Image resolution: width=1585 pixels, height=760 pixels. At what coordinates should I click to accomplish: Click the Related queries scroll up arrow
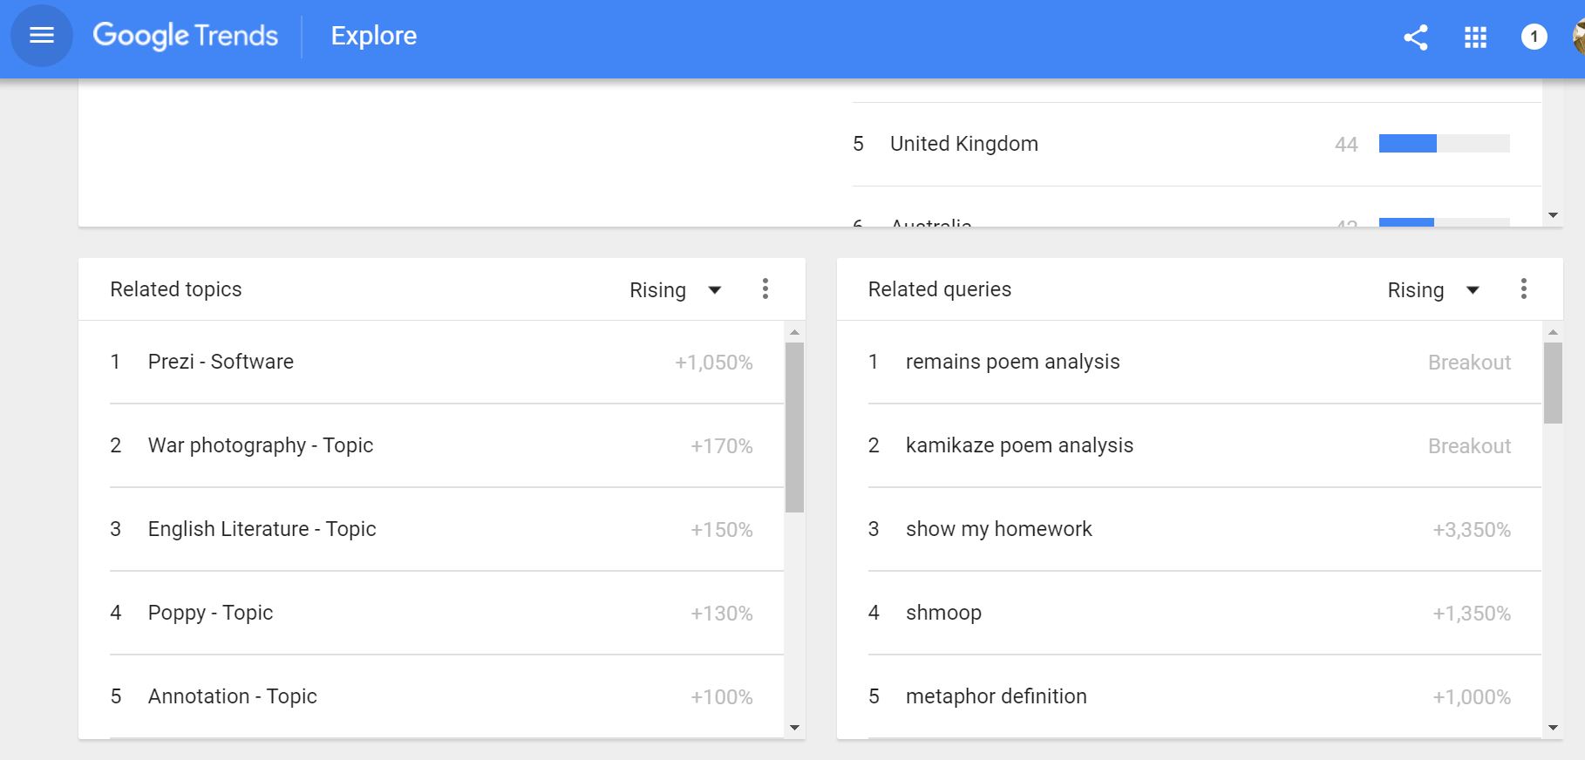coord(1553,332)
